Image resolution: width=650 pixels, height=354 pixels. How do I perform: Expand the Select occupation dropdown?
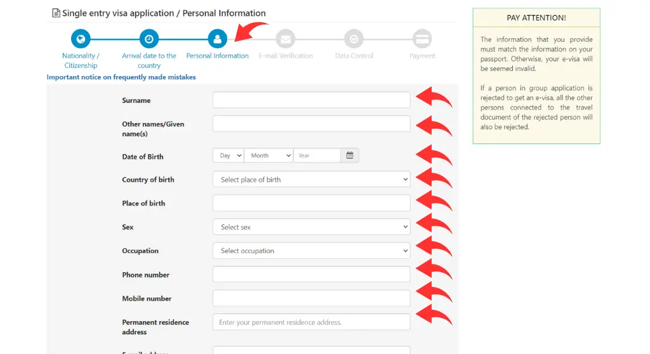click(311, 251)
